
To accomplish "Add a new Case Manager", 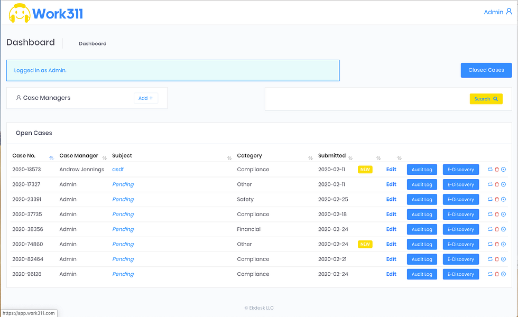I will (146, 98).
